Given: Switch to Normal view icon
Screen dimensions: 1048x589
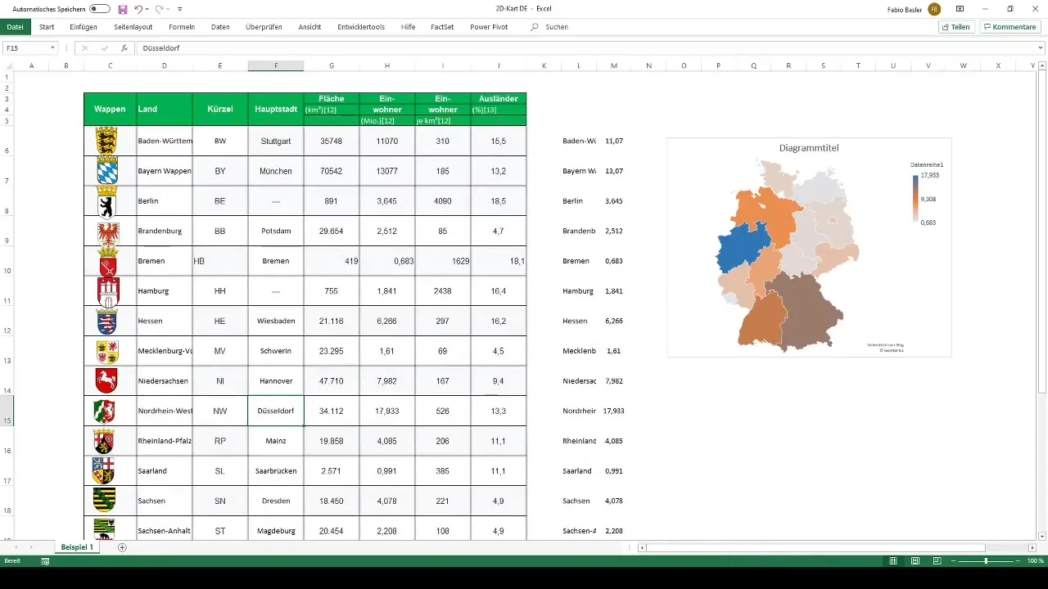Looking at the screenshot, I should click(893, 561).
